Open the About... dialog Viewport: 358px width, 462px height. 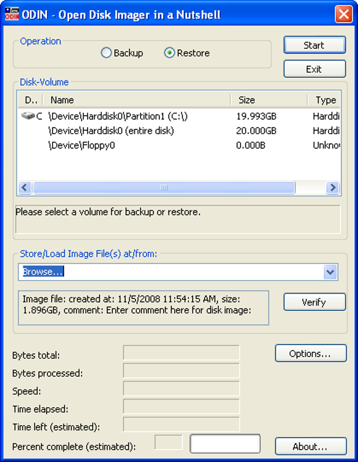[x=311, y=446]
